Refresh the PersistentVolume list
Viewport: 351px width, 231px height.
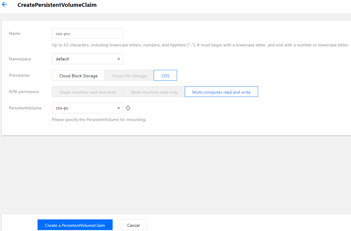[x=128, y=108]
